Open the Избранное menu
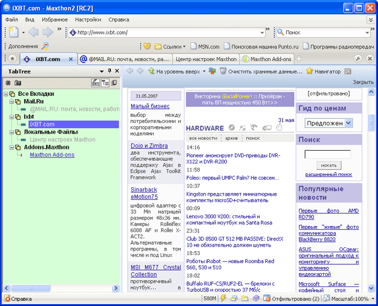The height and width of the screenshot is (306, 378). [x=54, y=20]
